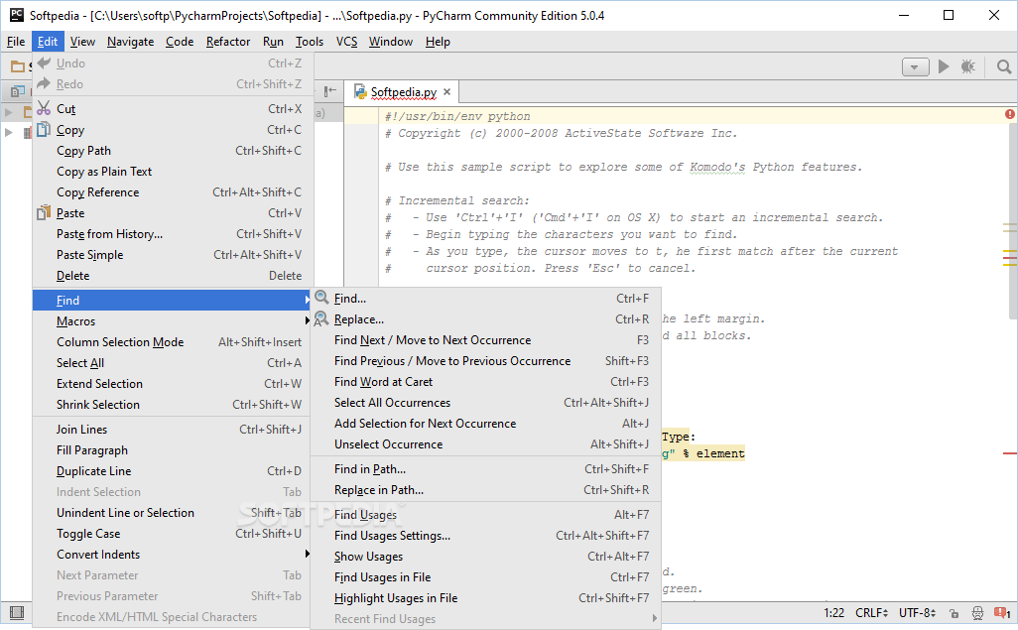Click the PyCharm application title icon
The height and width of the screenshot is (630, 1018).
pyautogui.click(x=17, y=15)
